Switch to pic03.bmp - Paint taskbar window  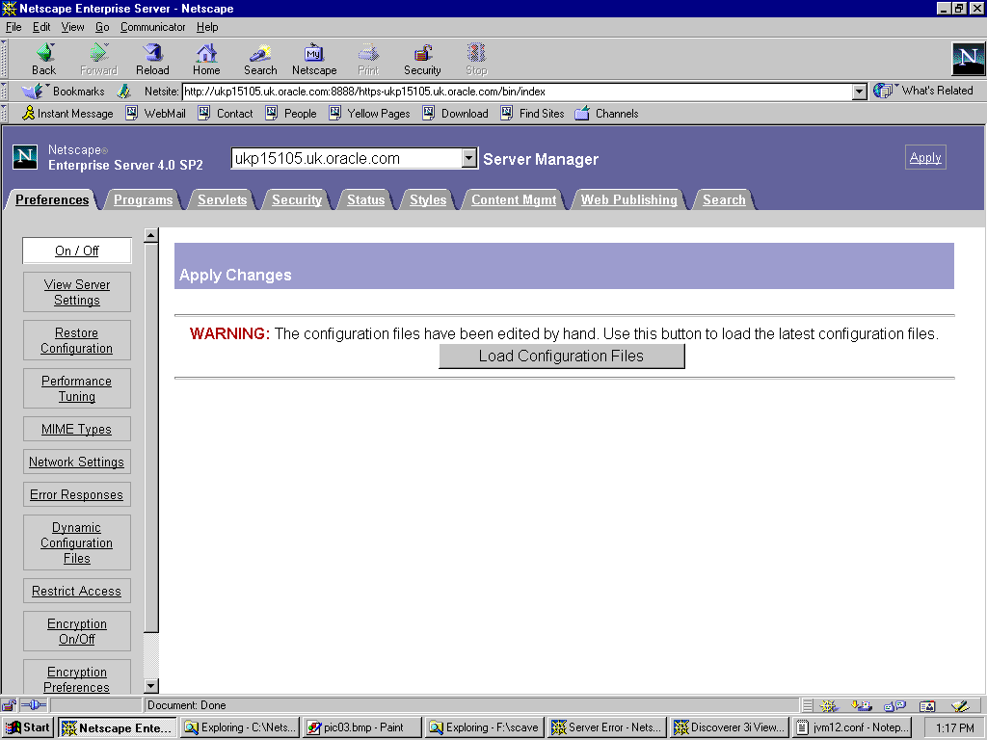tap(361, 727)
